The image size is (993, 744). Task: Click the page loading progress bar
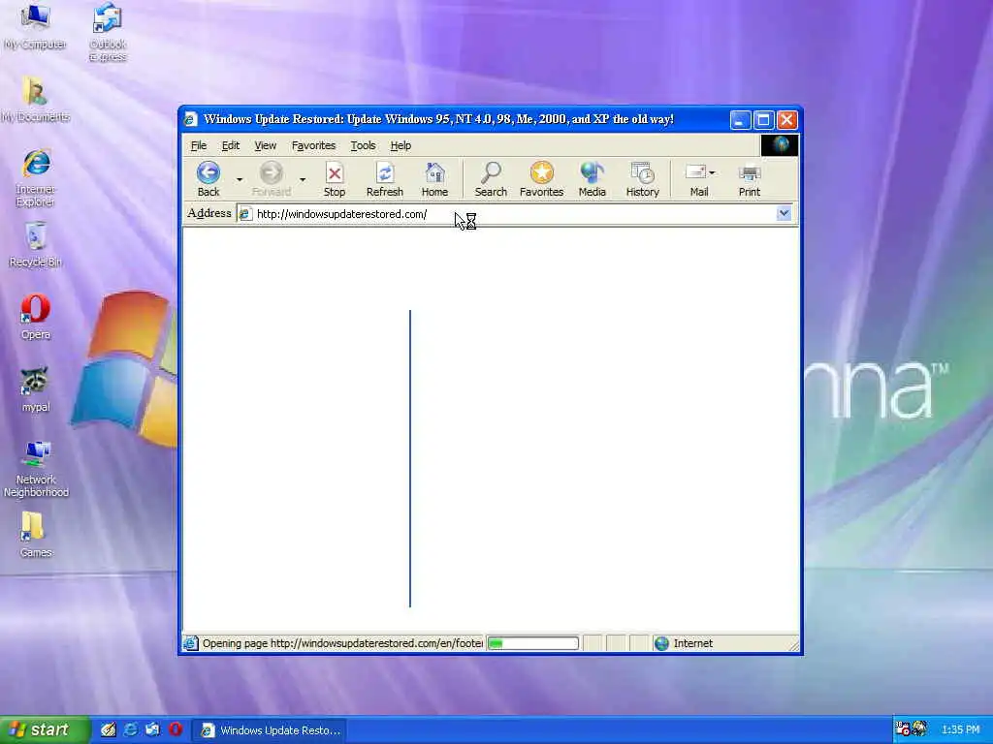(532, 643)
